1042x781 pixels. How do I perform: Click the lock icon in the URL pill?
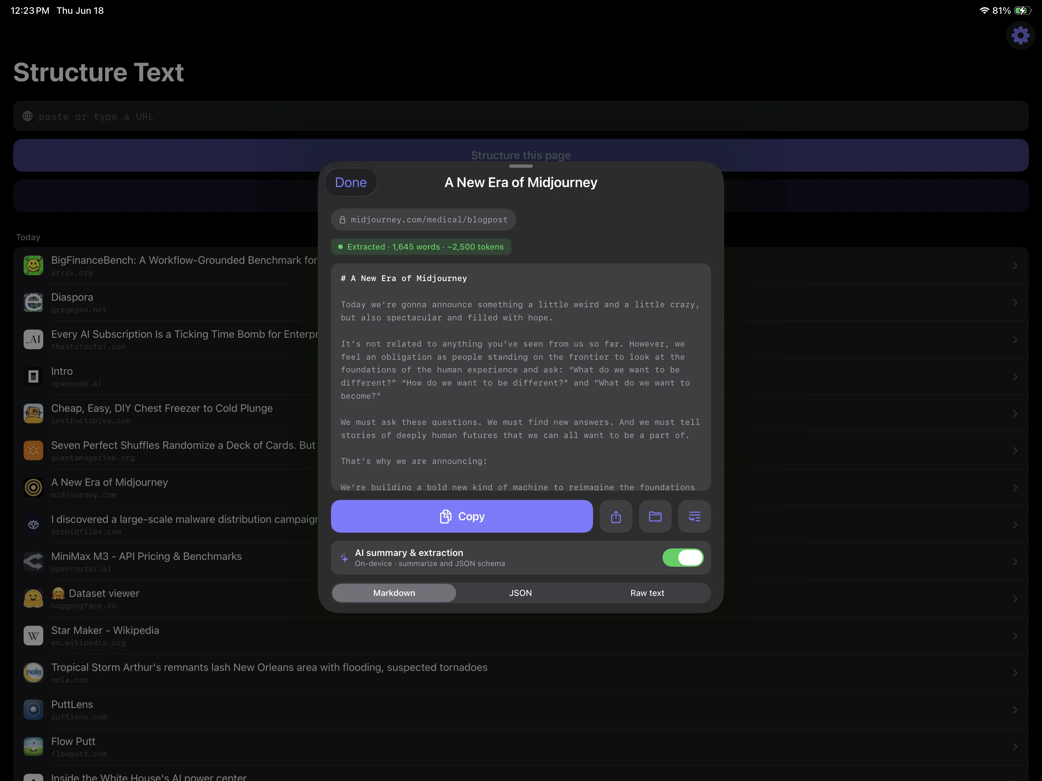pos(342,220)
